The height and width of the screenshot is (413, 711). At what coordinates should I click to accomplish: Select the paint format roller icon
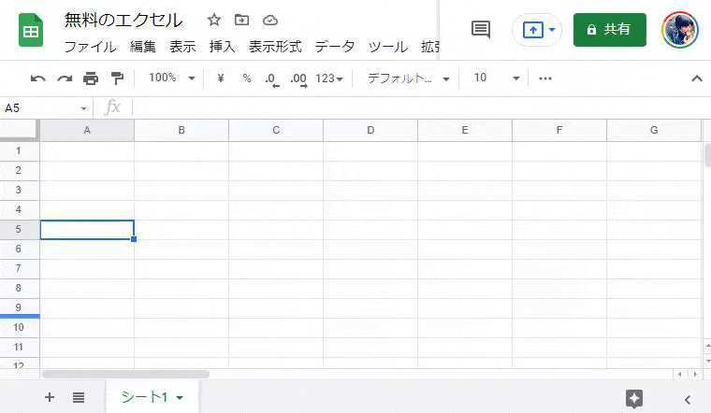(x=117, y=78)
